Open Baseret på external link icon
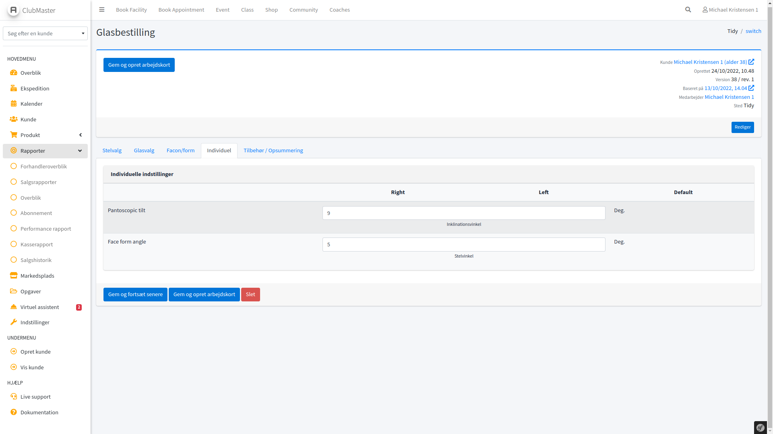 (751, 88)
